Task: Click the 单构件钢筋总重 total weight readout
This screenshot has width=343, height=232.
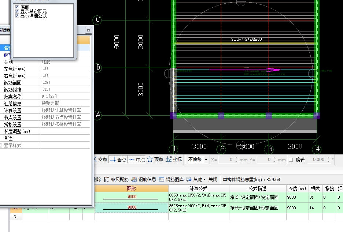Action: 251,180
